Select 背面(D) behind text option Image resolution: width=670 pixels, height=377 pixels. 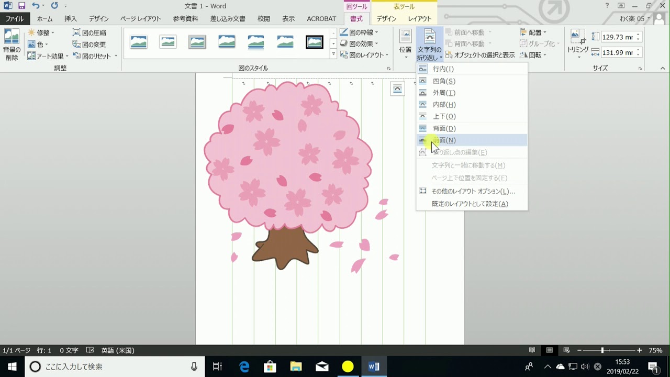472,128
